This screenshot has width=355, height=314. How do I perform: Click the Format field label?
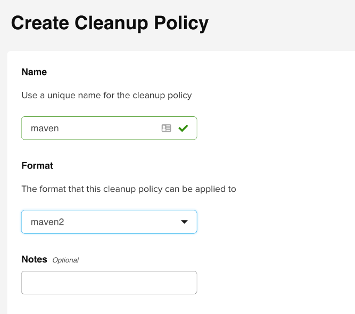click(x=37, y=166)
